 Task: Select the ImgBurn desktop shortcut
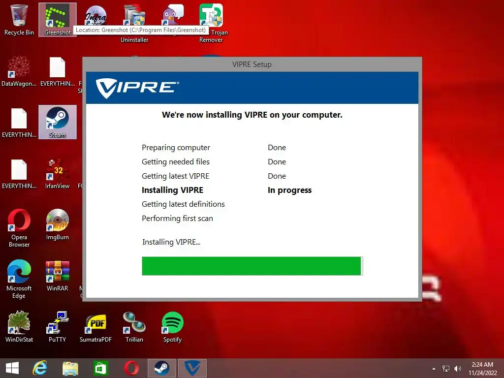point(58,225)
